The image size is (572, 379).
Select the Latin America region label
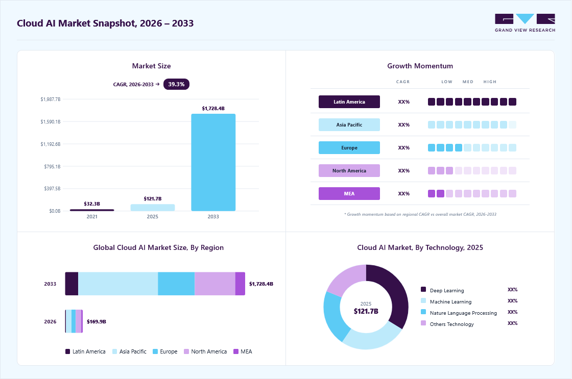click(349, 102)
